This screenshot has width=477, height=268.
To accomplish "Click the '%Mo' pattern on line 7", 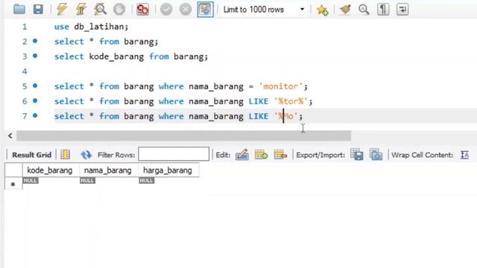I will coord(285,116).
